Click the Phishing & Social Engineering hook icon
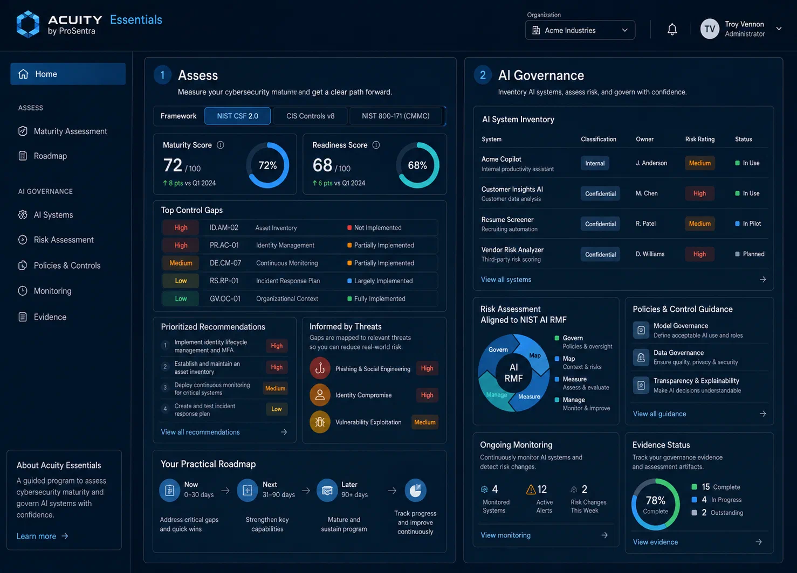This screenshot has width=797, height=573. (320, 368)
